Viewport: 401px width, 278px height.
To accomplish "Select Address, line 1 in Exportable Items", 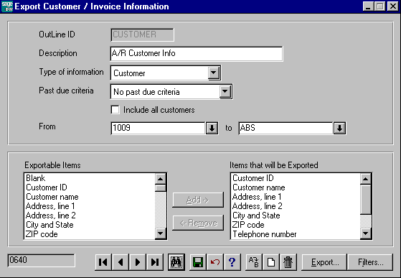I will pyautogui.click(x=90, y=206).
